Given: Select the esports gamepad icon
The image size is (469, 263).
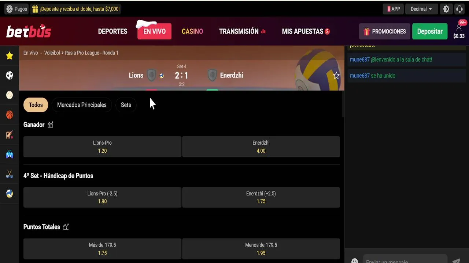Looking at the screenshot, I should pos(10,155).
